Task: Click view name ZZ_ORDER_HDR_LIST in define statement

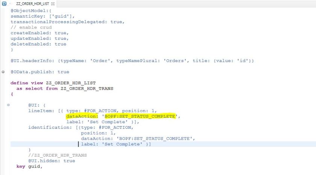Action: tap(71, 83)
